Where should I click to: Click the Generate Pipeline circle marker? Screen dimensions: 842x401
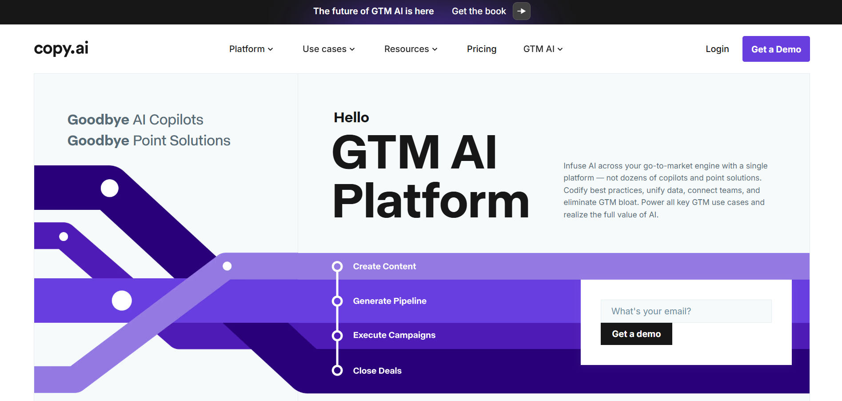pos(337,301)
